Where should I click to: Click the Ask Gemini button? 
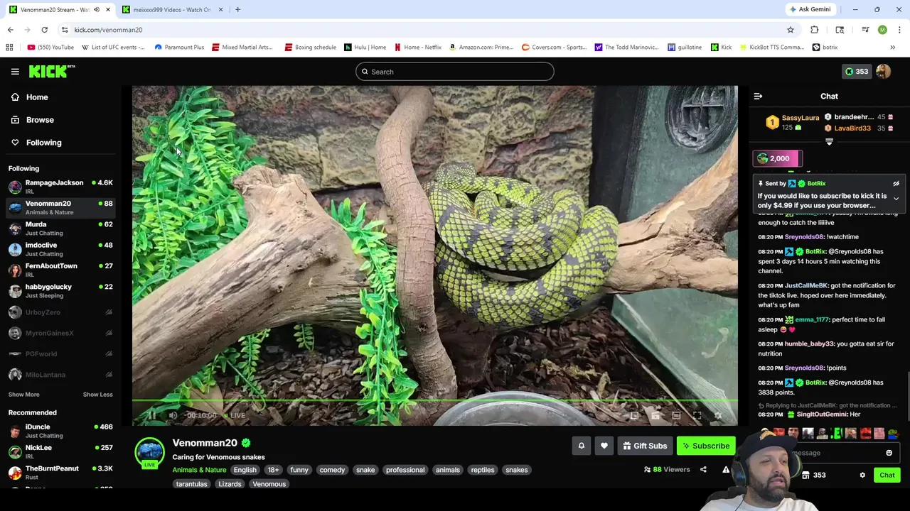[809, 10]
